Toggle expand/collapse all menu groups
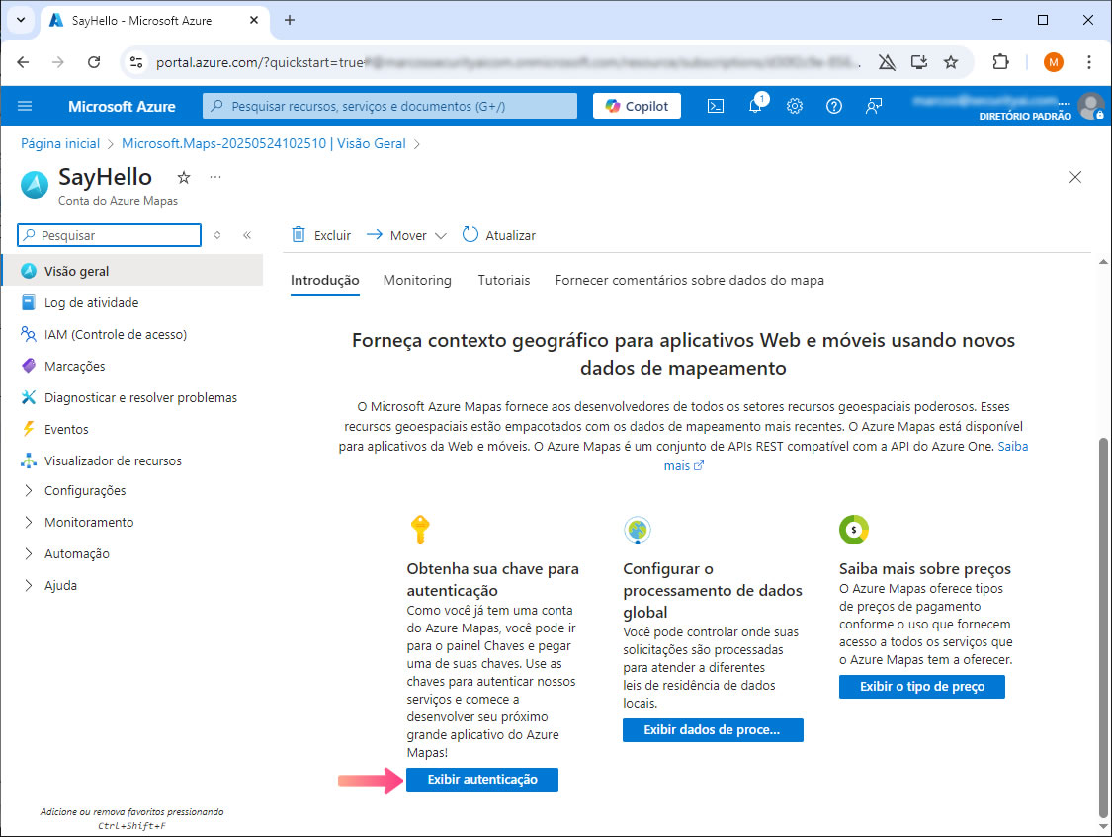1112x837 pixels. point(217,235)
